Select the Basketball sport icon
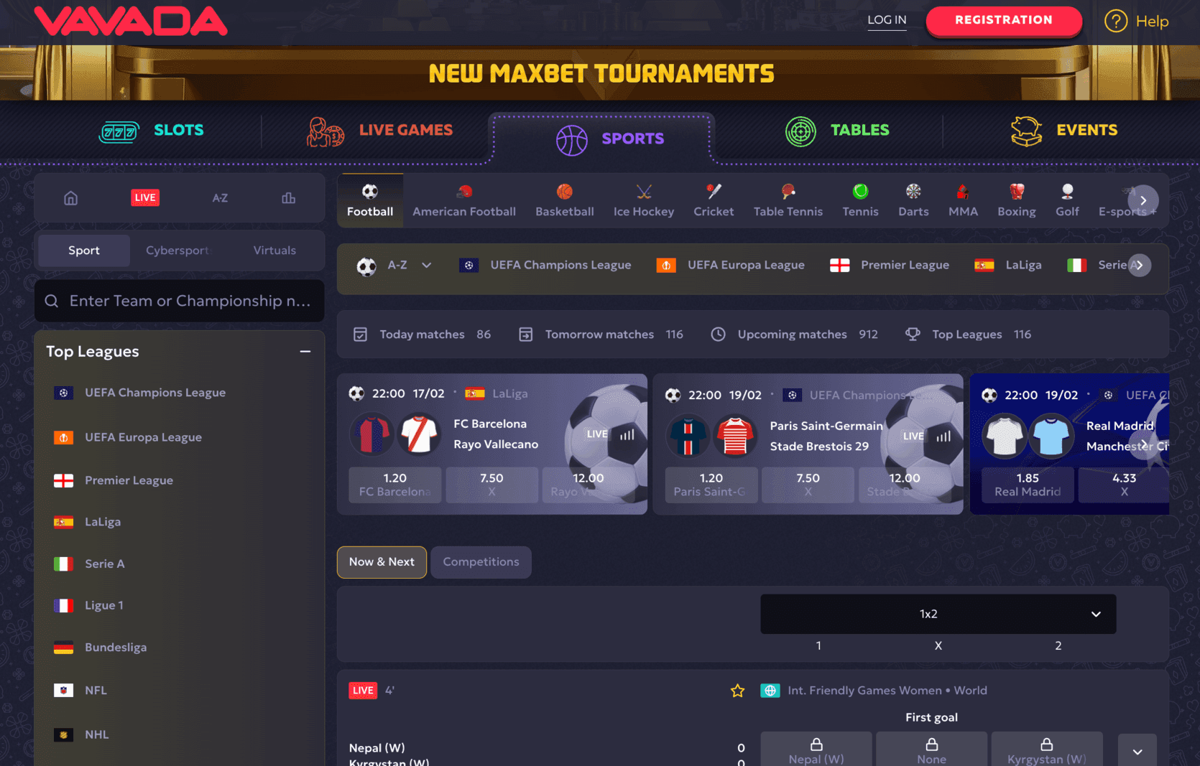The height and width of the screenshot is (766, 1200). (565, 192)
